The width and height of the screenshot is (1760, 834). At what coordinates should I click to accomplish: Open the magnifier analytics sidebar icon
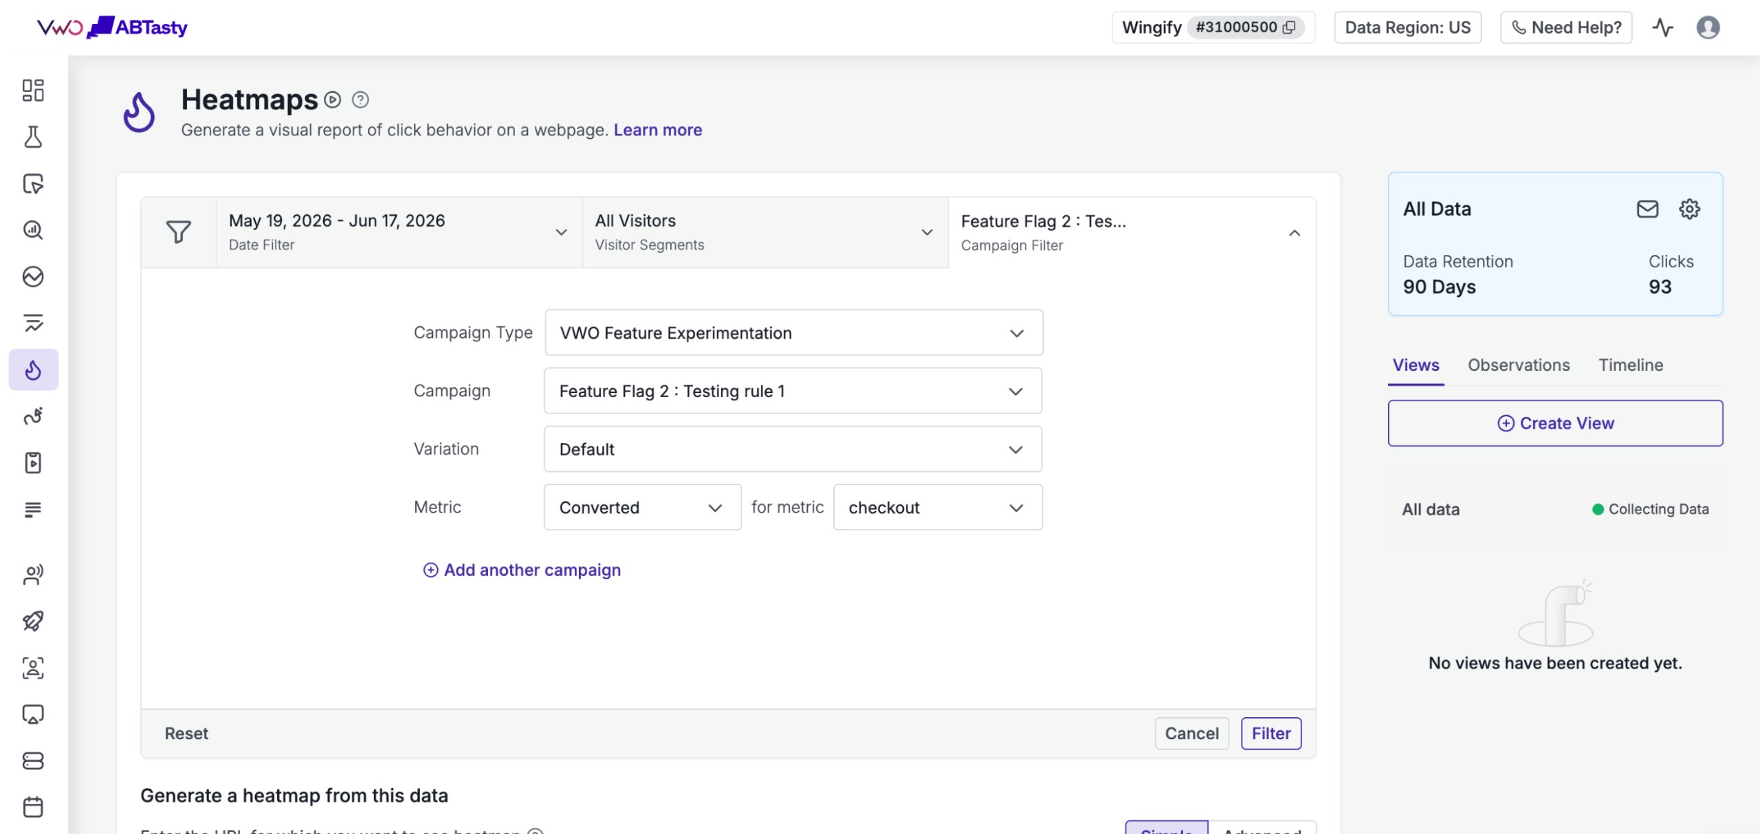point(33,230)
